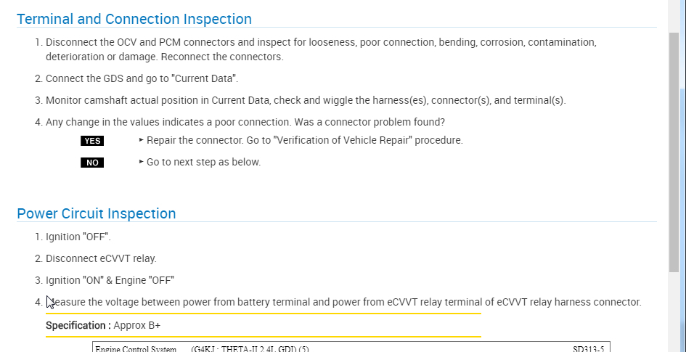Screen dimensions: 686x352
Task: Click the "Terminal and Connection Inspection" heading
Action: point(134,20)
